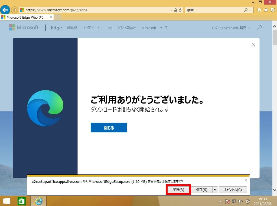Close the thank-you dialog with X

click(x=253, y=44)
